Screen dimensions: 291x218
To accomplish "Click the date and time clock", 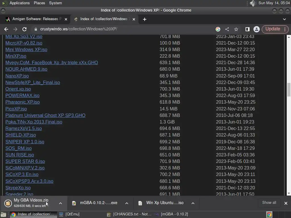I will tap(274, 3).
